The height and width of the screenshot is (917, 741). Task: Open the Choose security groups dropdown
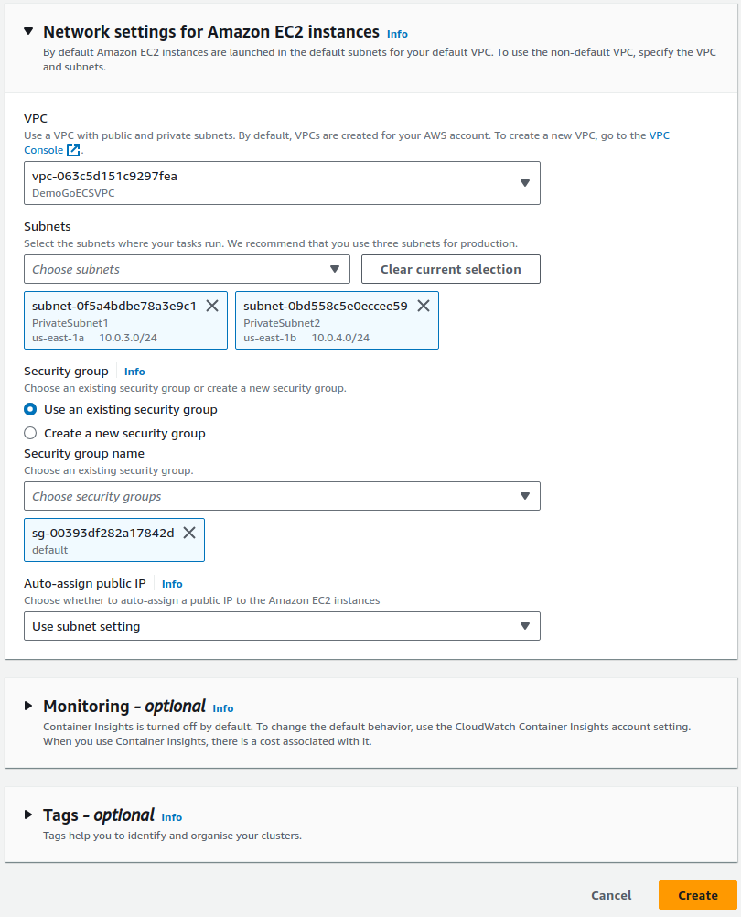coord(282,496)
